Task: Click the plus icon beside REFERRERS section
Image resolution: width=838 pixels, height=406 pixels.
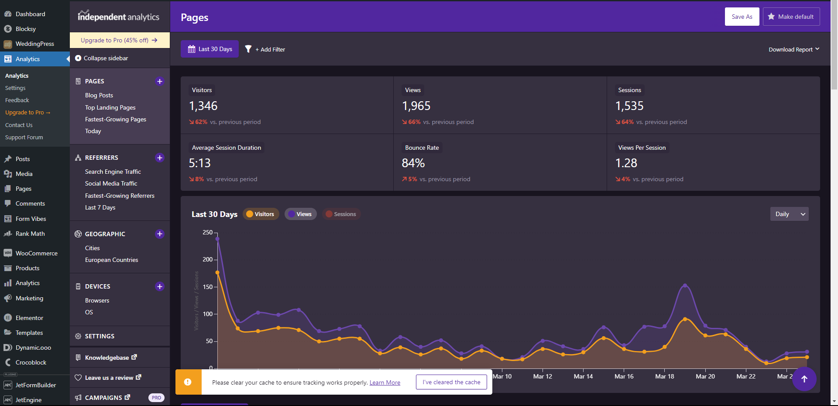Action: pos(160,158)
